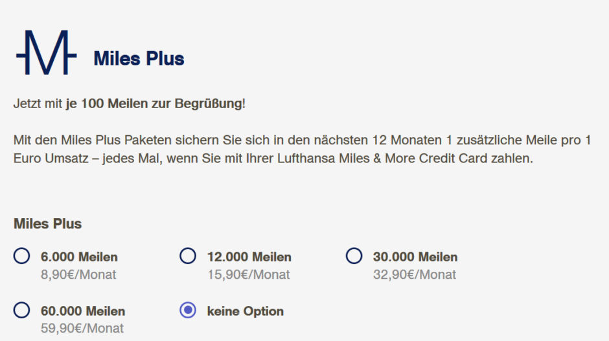Click the 15,90€/Monat price text

tap(248, 274)
